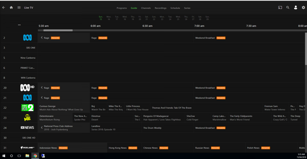This screenshot has height=159, width=307.
Task: Open the settings gear icon
Action: 303,8
